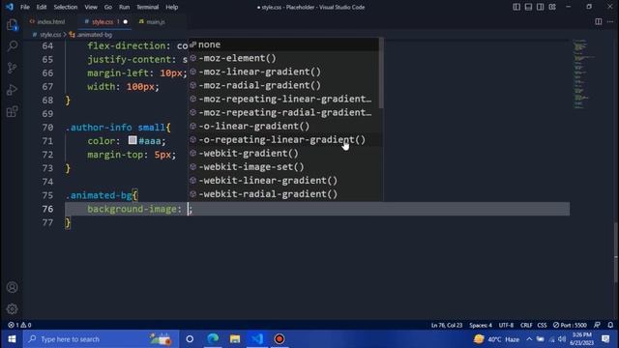The height and width of the screenshot is (348, 619).
Task: Select 'none' suggestion
Action: point(283,44)
